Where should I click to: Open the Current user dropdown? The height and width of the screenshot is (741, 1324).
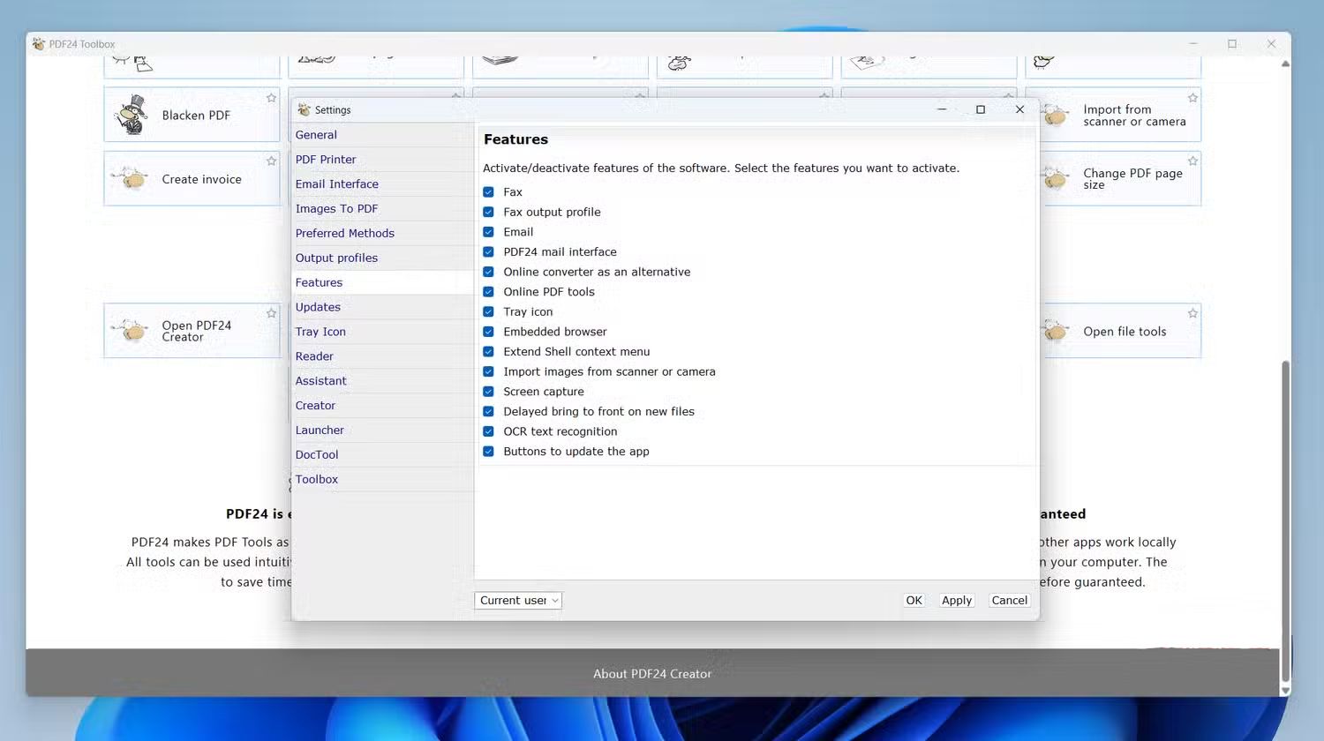518,601
